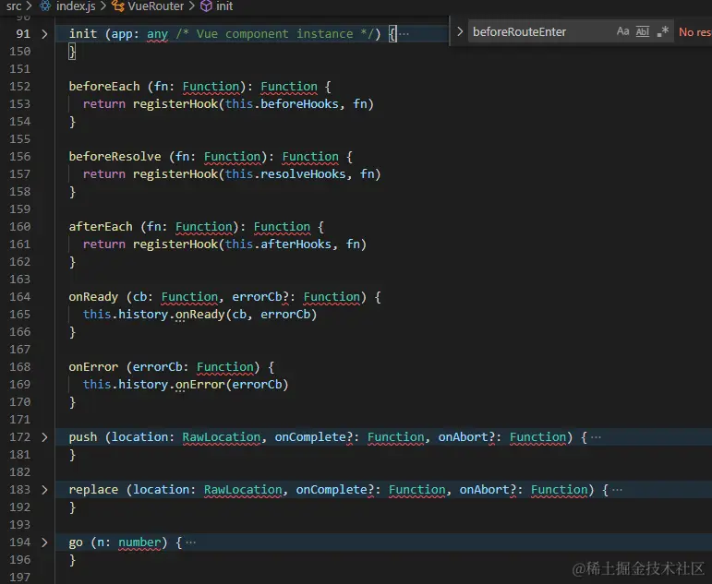
Task: Click the return keyword on line 157
Action: 104,173
